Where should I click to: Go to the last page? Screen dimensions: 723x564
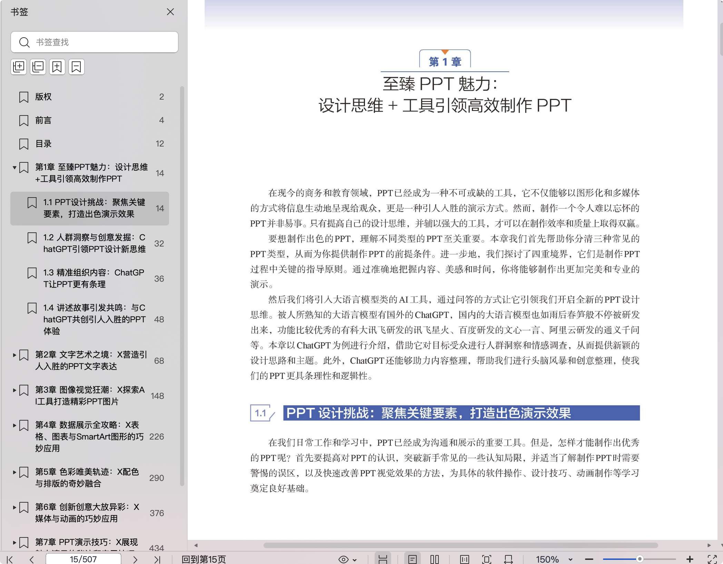click(157, 559)
